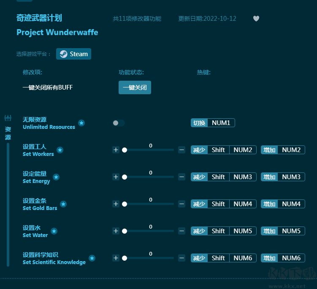This screenshot has width=317, height=289.
Task: Click 增加 NUM6 hotkey for Scientific Knowledge
Action: 283,258
